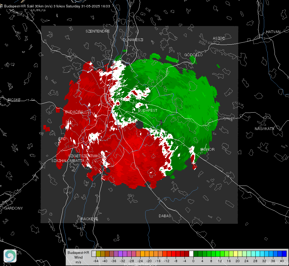This screenshot has width=289, height=266.
Task: Select the DUNAKESZI label on map
Action: click(133, 40)
